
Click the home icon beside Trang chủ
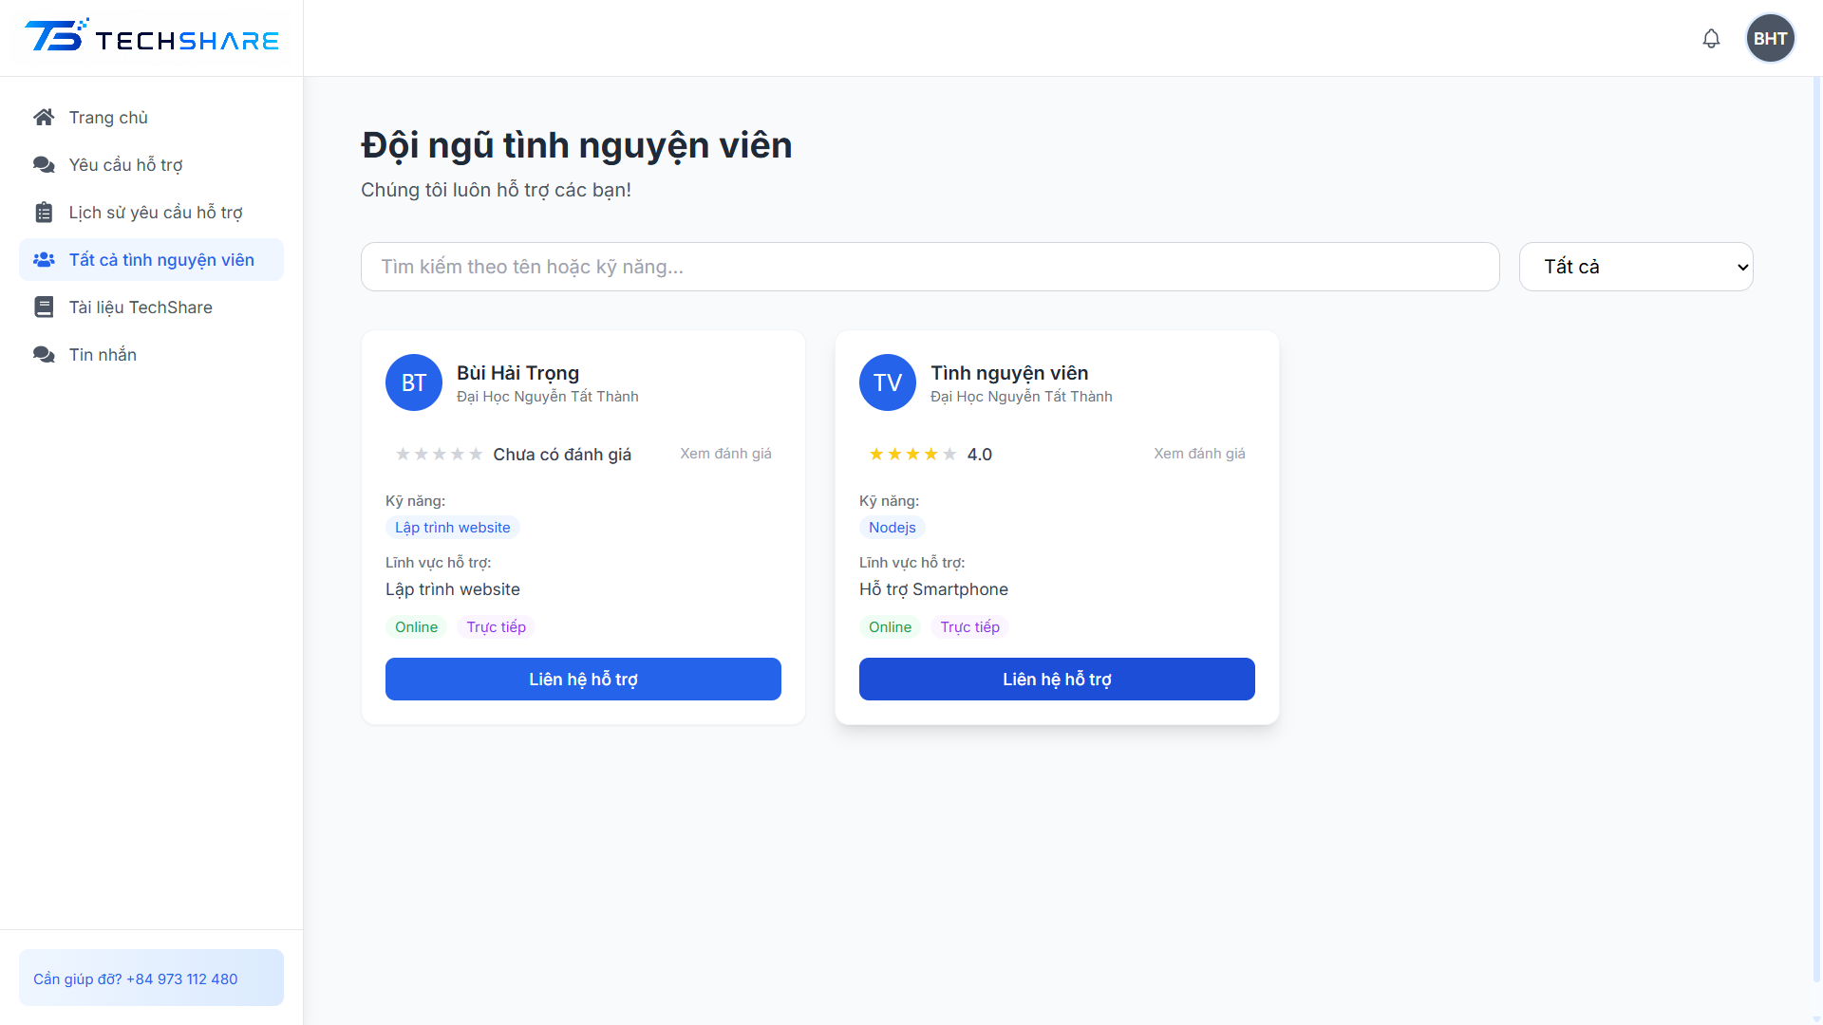coord(44,117)
